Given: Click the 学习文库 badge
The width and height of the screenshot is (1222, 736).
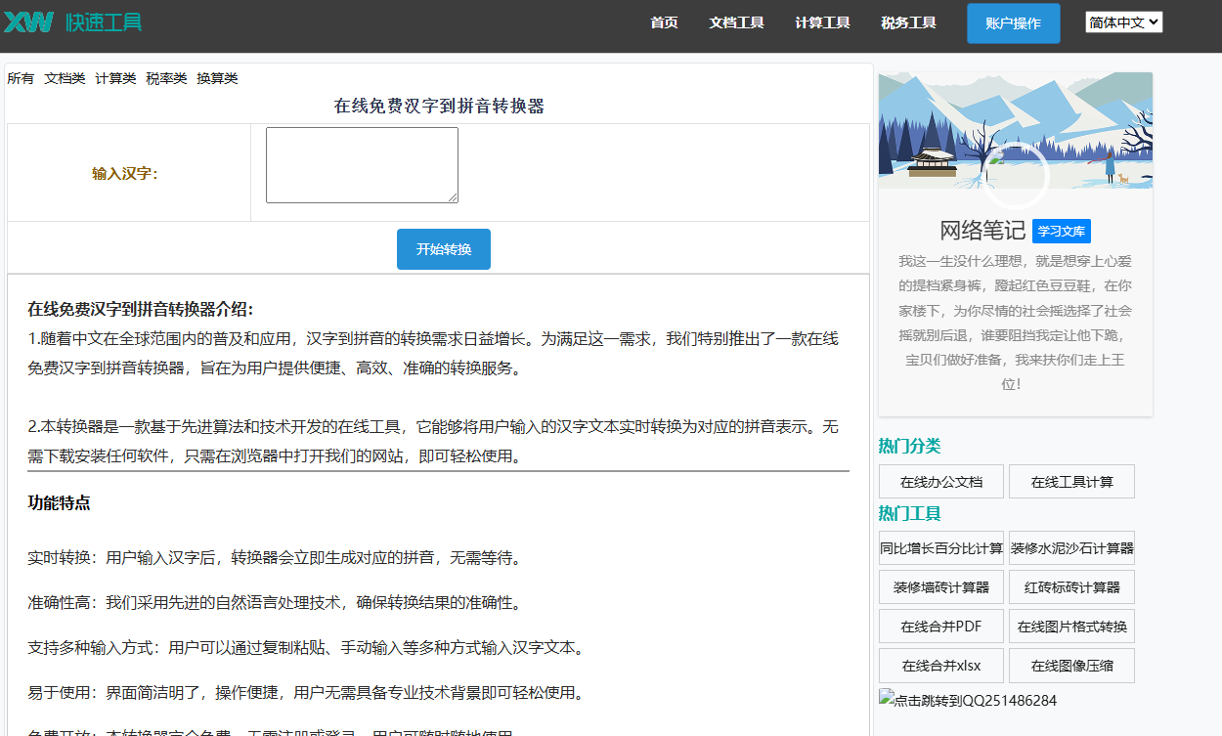Looking at the screenshot, I should (1061, 232).
